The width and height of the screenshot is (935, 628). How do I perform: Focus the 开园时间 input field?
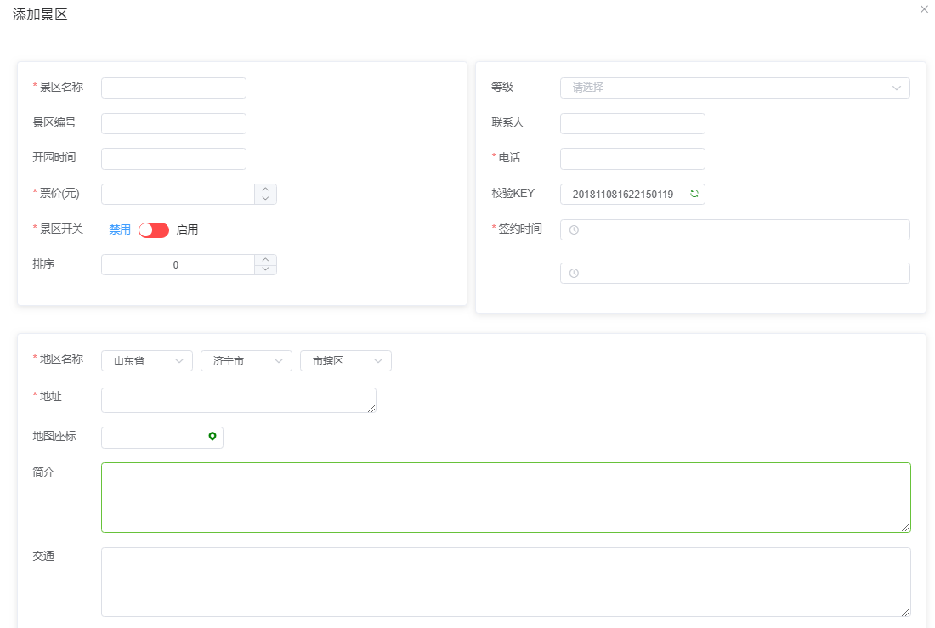tap(173, 159)
